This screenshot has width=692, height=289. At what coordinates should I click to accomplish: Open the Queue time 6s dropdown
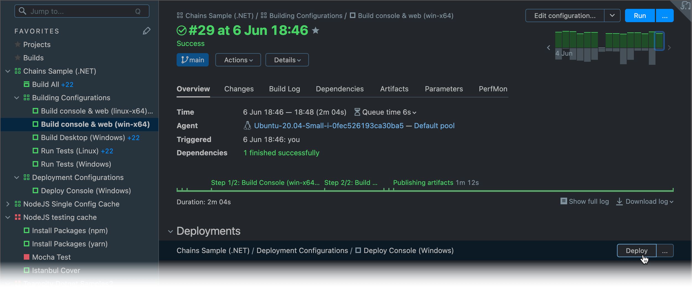(x=385, y=112)
